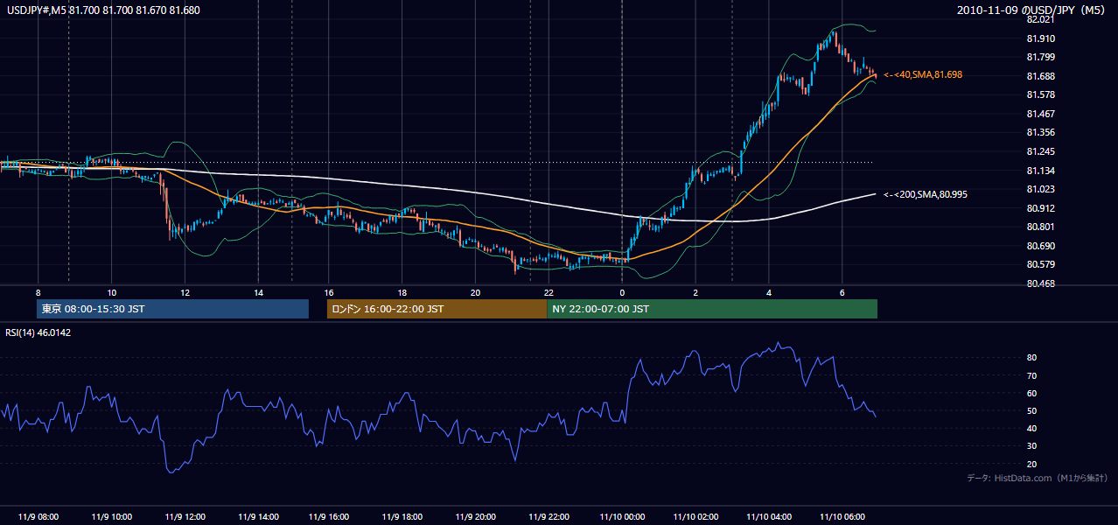Click the 82.021 price axis value

point(1042,19)
